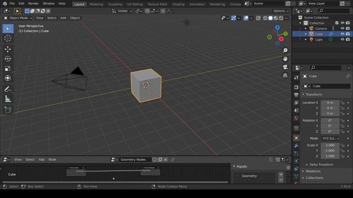Click the Scale Z value field

(330, 156)
